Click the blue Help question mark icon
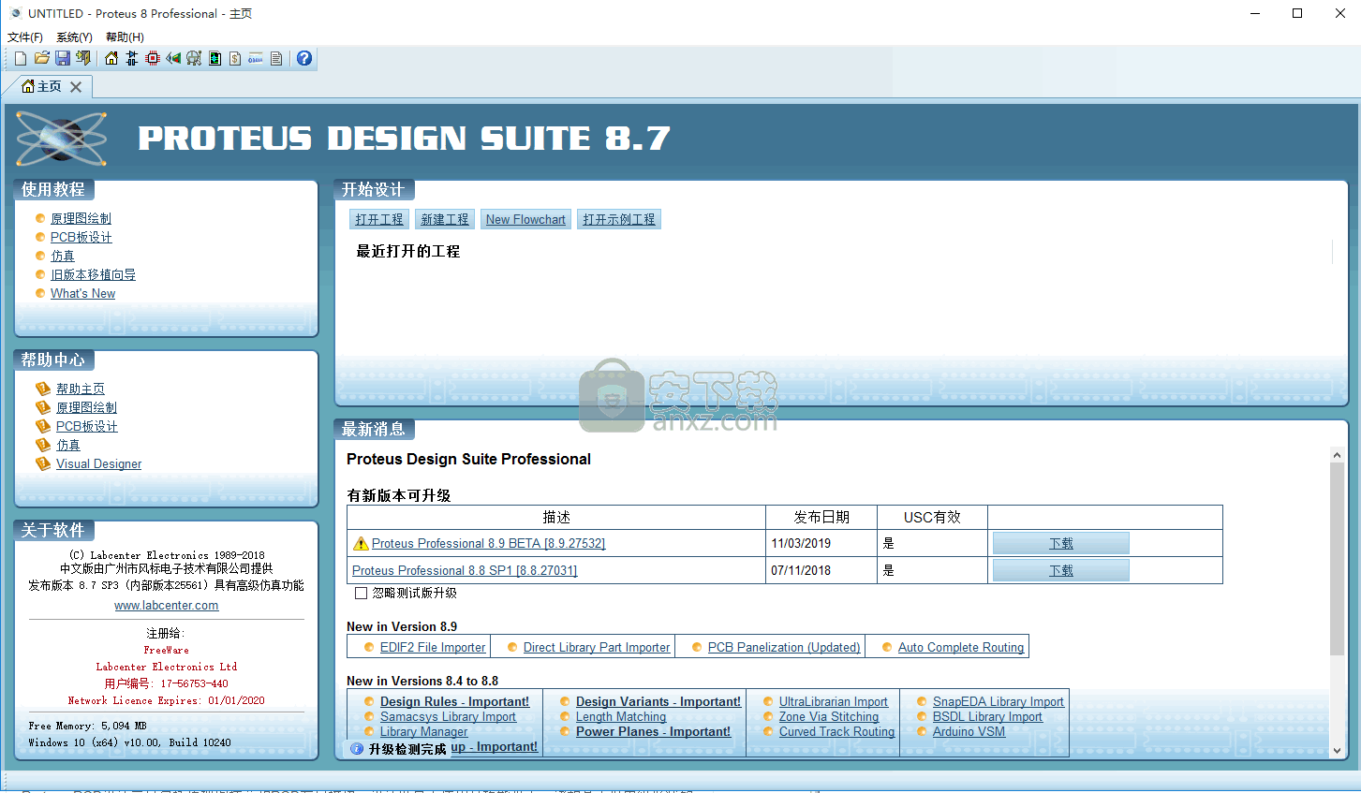Viewport: 1361px width, 793px height. pos(304,58)
